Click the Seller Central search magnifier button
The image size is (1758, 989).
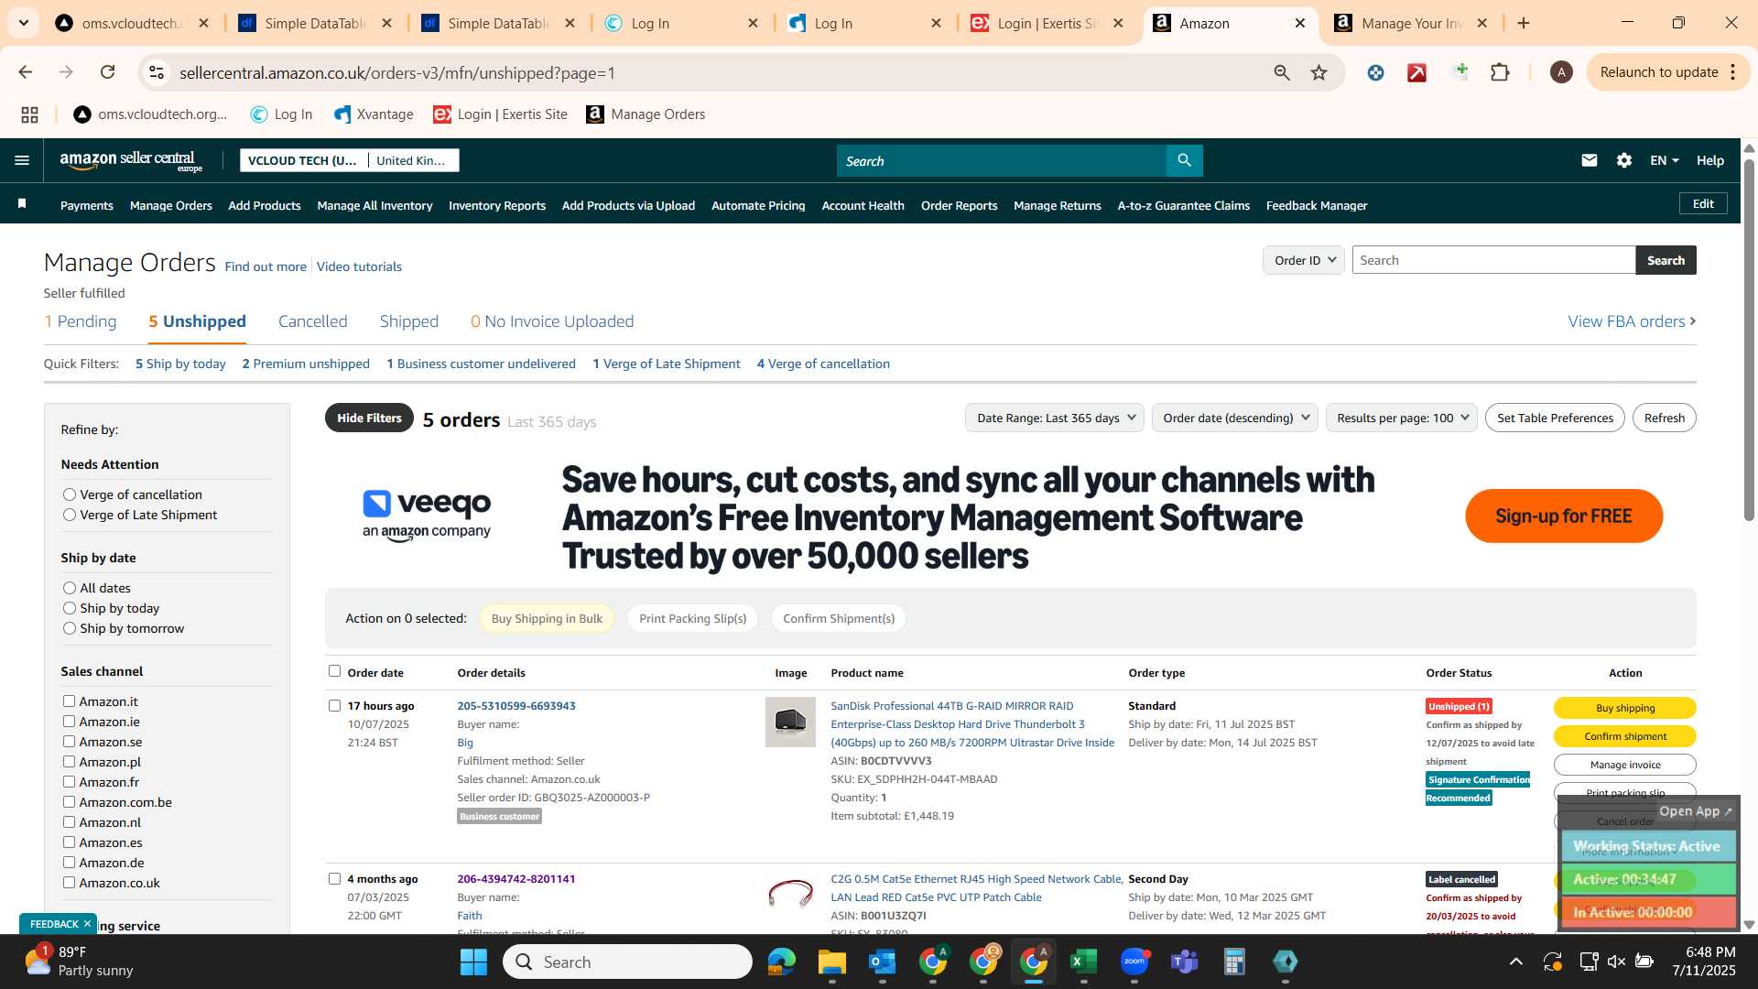(1184, 160)
